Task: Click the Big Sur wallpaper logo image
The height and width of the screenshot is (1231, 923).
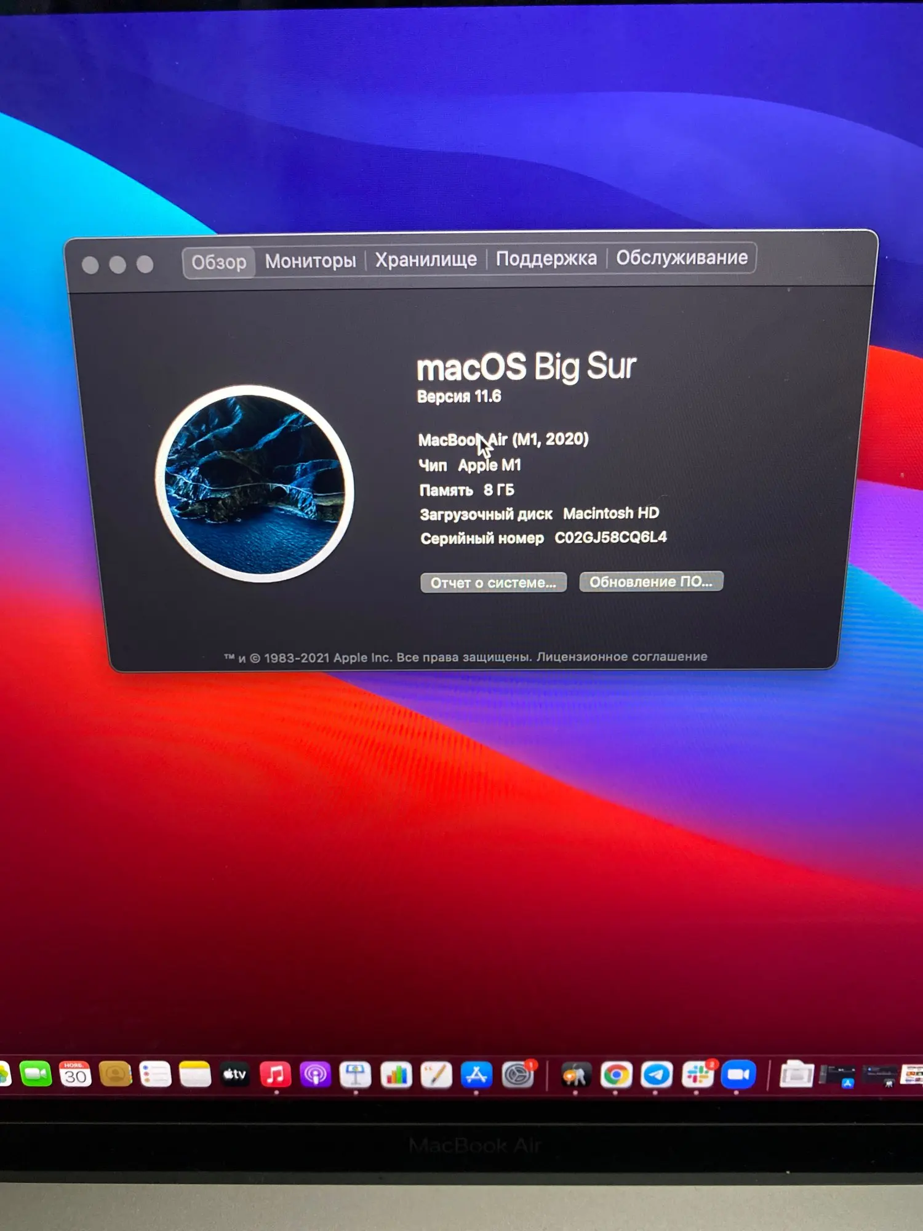Action: click(255, 484)
